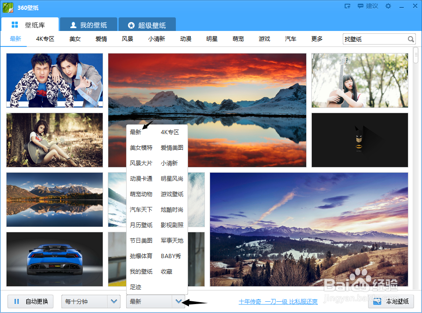Open settings via the gear icon
The width and height of the screenshot is (422, 313).
click(388, 7)
